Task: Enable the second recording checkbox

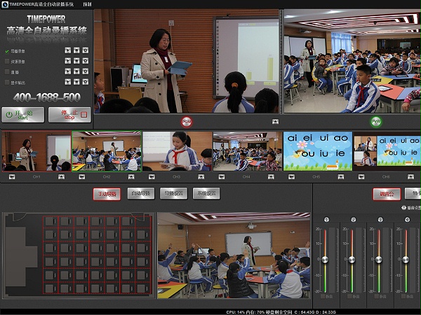Action: [7, 62]
